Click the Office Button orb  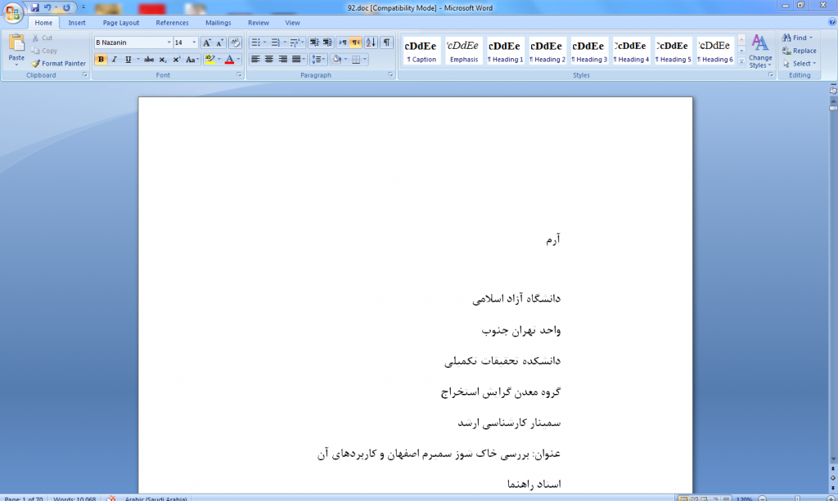[x=12, y=11]
